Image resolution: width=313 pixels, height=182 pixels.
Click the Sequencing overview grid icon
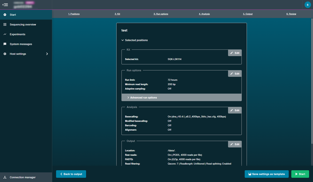(5, 24)
